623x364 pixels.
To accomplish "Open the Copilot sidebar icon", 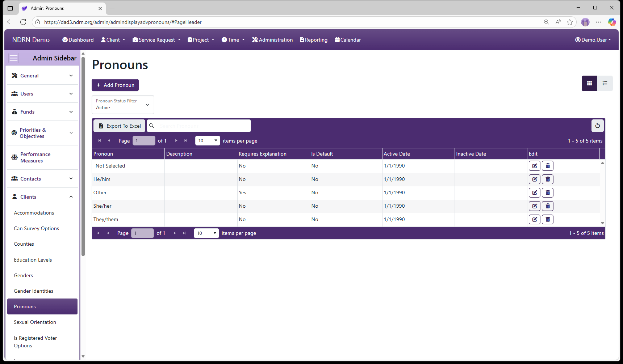I will pyautogui.click(x=612, y=22).
